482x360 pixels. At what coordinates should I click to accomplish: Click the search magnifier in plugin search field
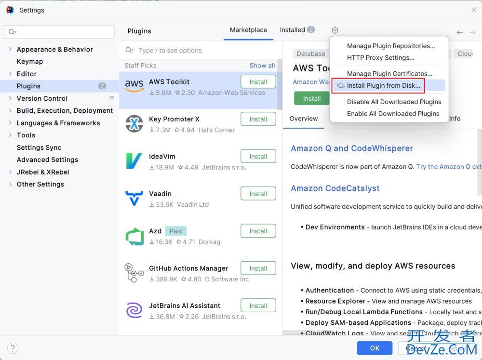tap(129, 50)
